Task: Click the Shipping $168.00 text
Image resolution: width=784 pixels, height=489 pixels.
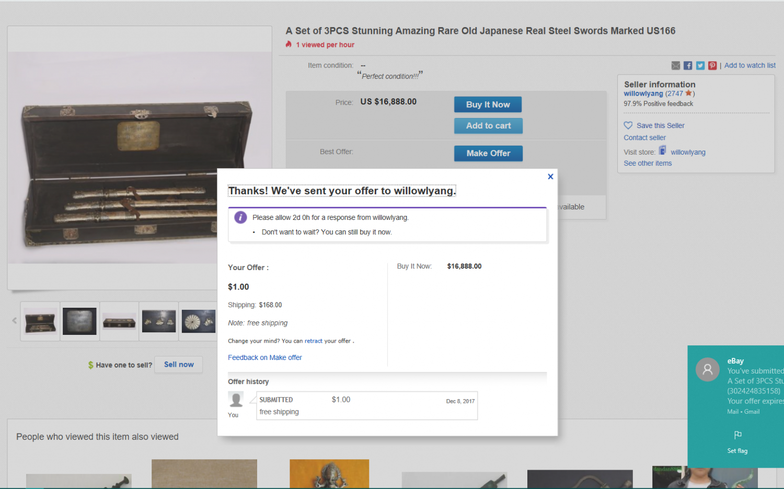Action: [x=255, y=305]
